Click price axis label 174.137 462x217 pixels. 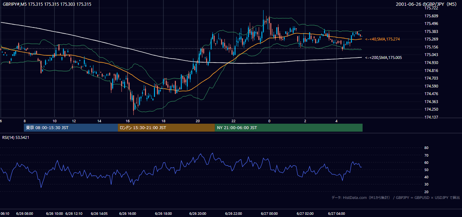431,117
